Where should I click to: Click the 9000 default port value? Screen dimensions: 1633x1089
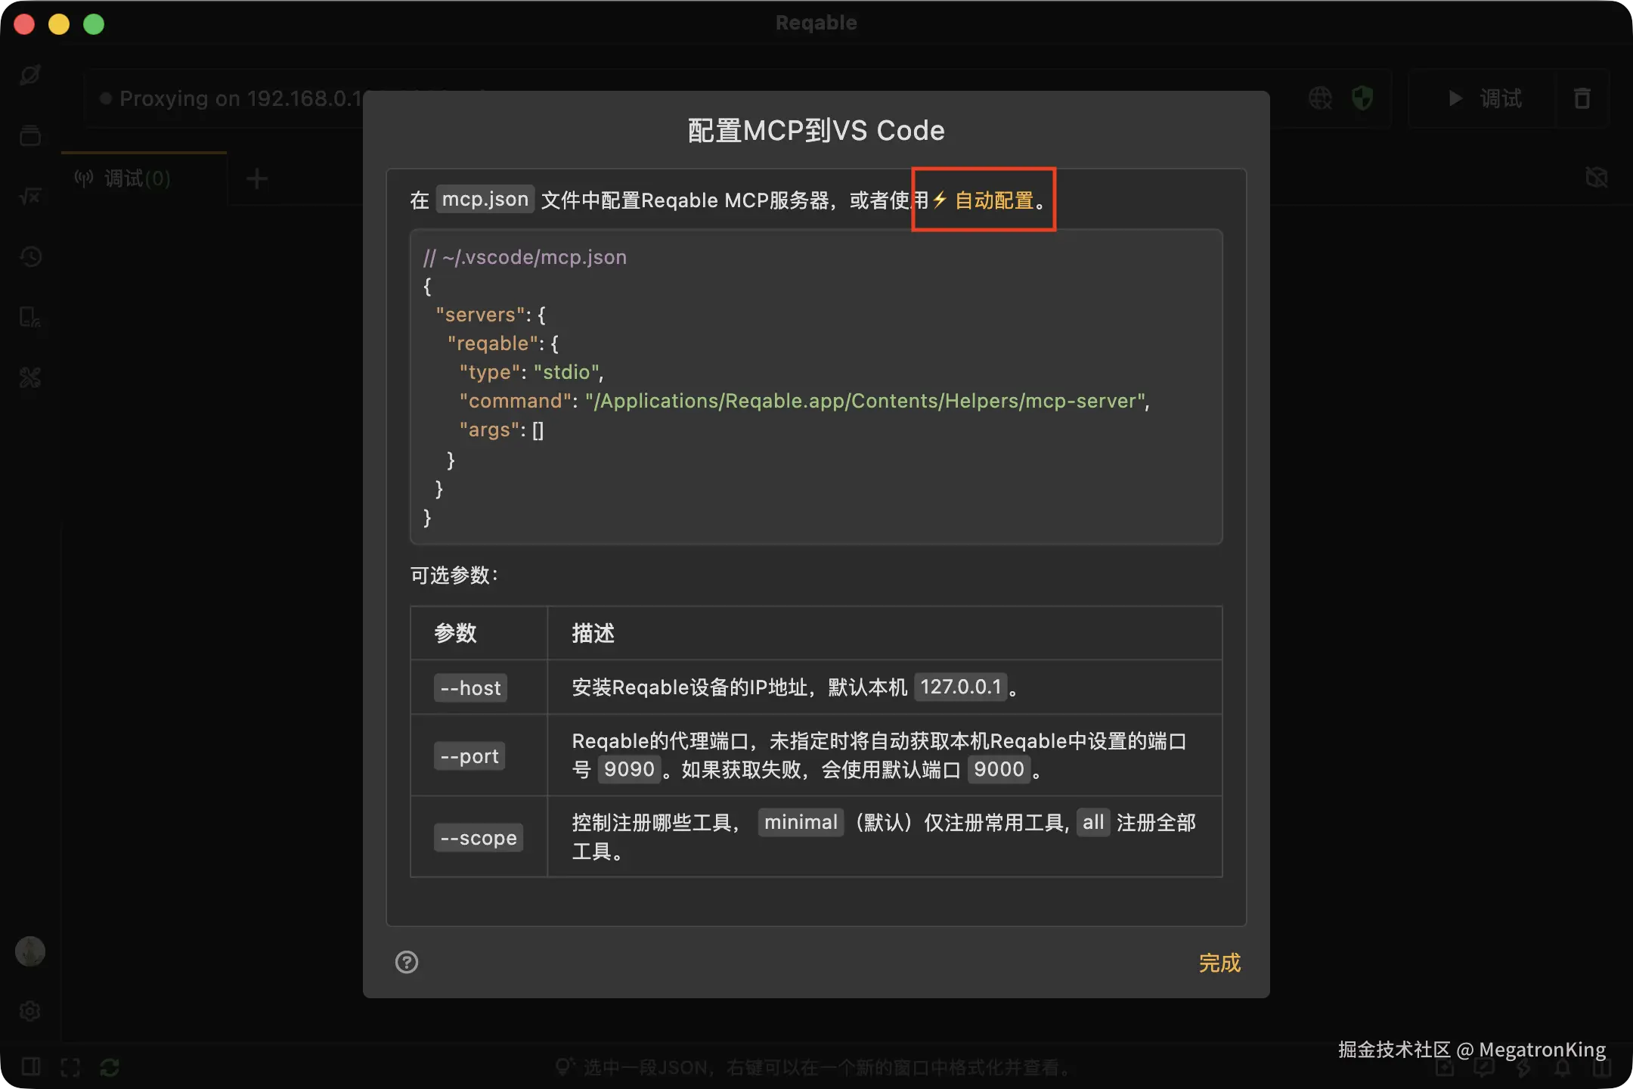[999, 769]
